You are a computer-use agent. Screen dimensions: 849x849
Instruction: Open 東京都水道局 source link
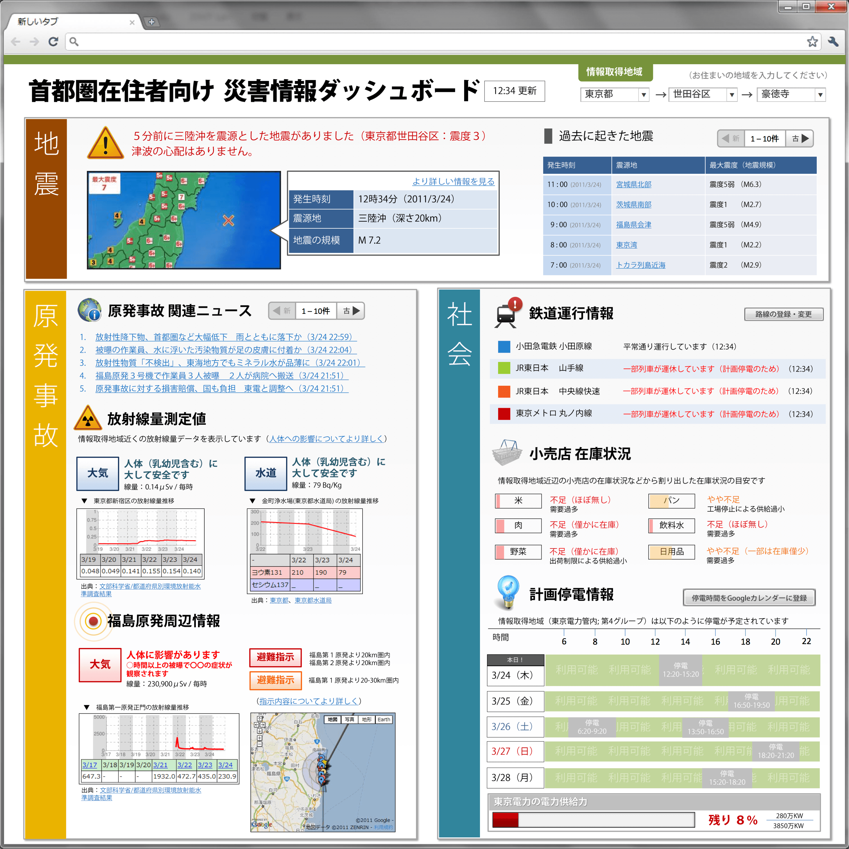point(313,600)
